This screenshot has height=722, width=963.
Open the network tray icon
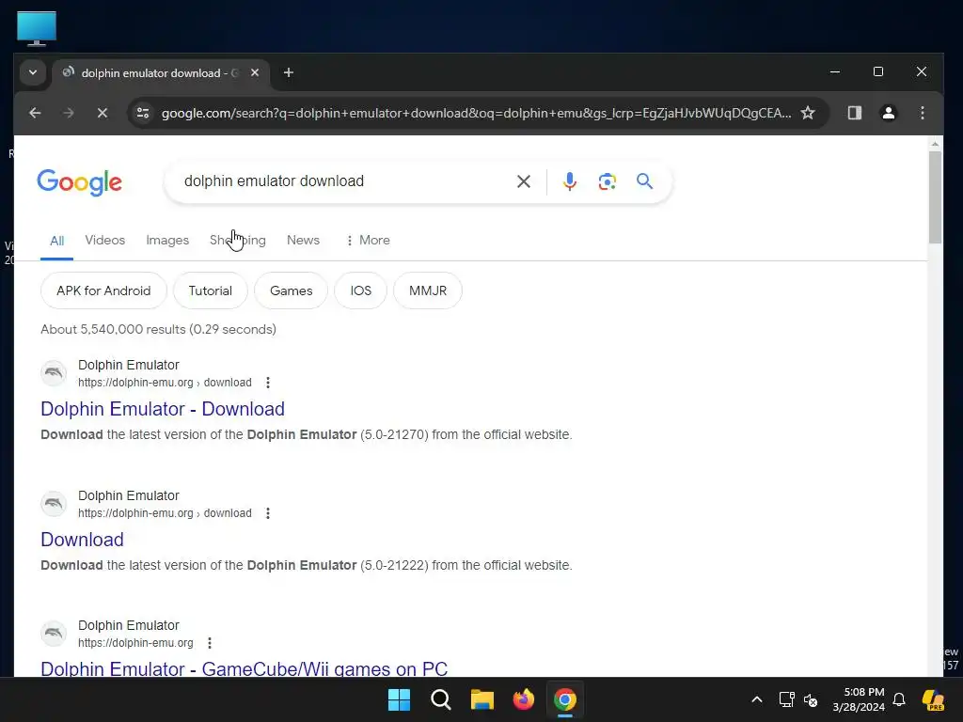(787, 699)
